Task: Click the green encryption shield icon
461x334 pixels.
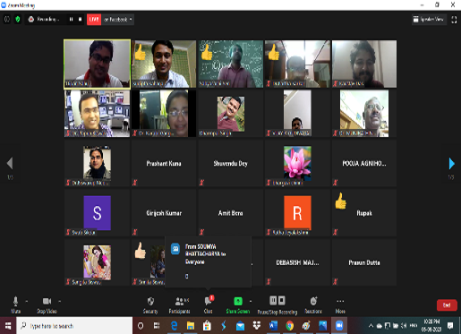Action: point(18,20)
